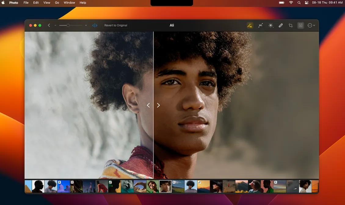
Task: Select the black silhouette profile thumbnail
Action: (38, 186)
